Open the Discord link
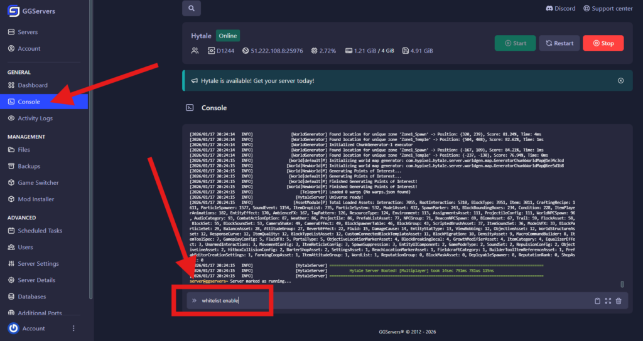This screenshot has height=341, width=643. [x=560, y=9]
